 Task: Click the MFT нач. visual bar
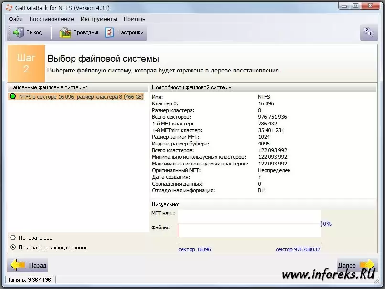tap(249, 215)
